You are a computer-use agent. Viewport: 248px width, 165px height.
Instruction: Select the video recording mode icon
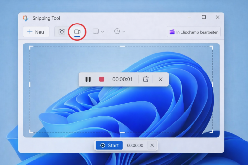click(77, 32)
